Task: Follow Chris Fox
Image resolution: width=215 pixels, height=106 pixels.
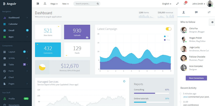Action: click(x=193, y=29)
